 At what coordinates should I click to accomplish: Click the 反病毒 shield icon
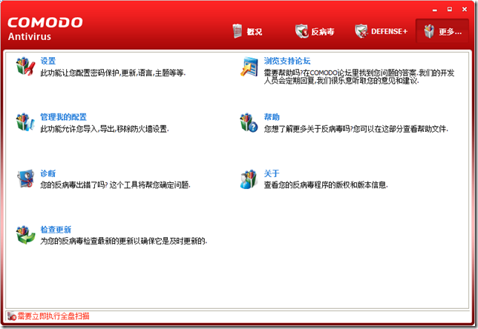302,31
